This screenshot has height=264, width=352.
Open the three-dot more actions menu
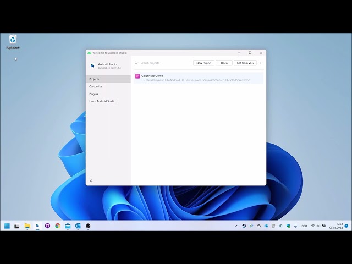pyautogui.click(x=260, y=63)
